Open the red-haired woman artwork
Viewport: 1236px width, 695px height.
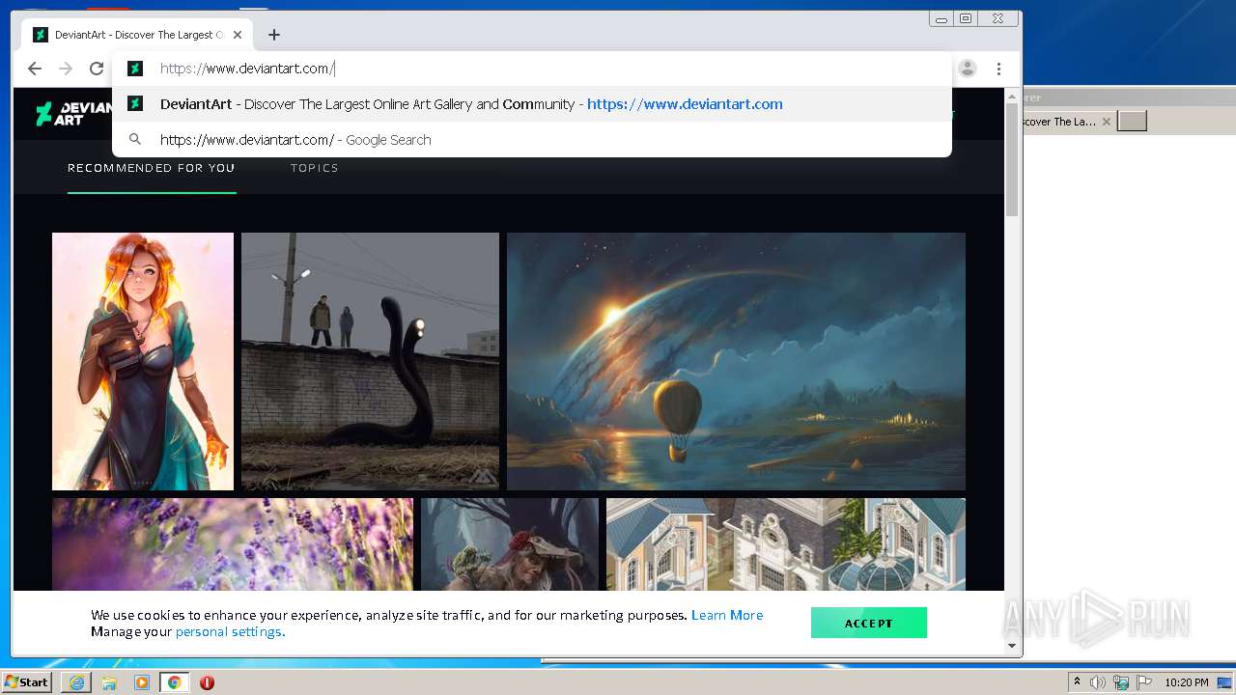tap(143, 361)
